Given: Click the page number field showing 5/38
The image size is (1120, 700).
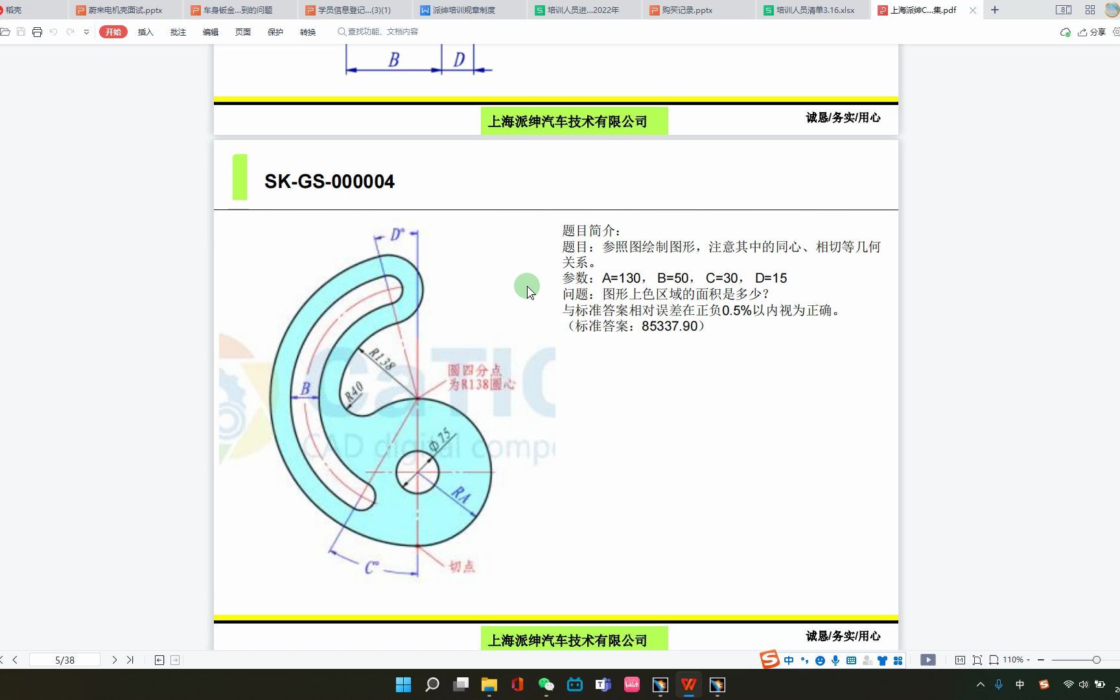Looking at the screenshot, I should point(64,660).
